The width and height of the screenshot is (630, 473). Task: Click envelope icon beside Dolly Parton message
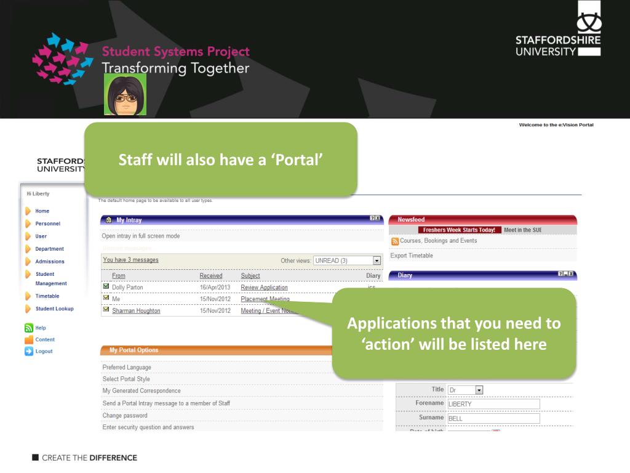pos(106,286)
